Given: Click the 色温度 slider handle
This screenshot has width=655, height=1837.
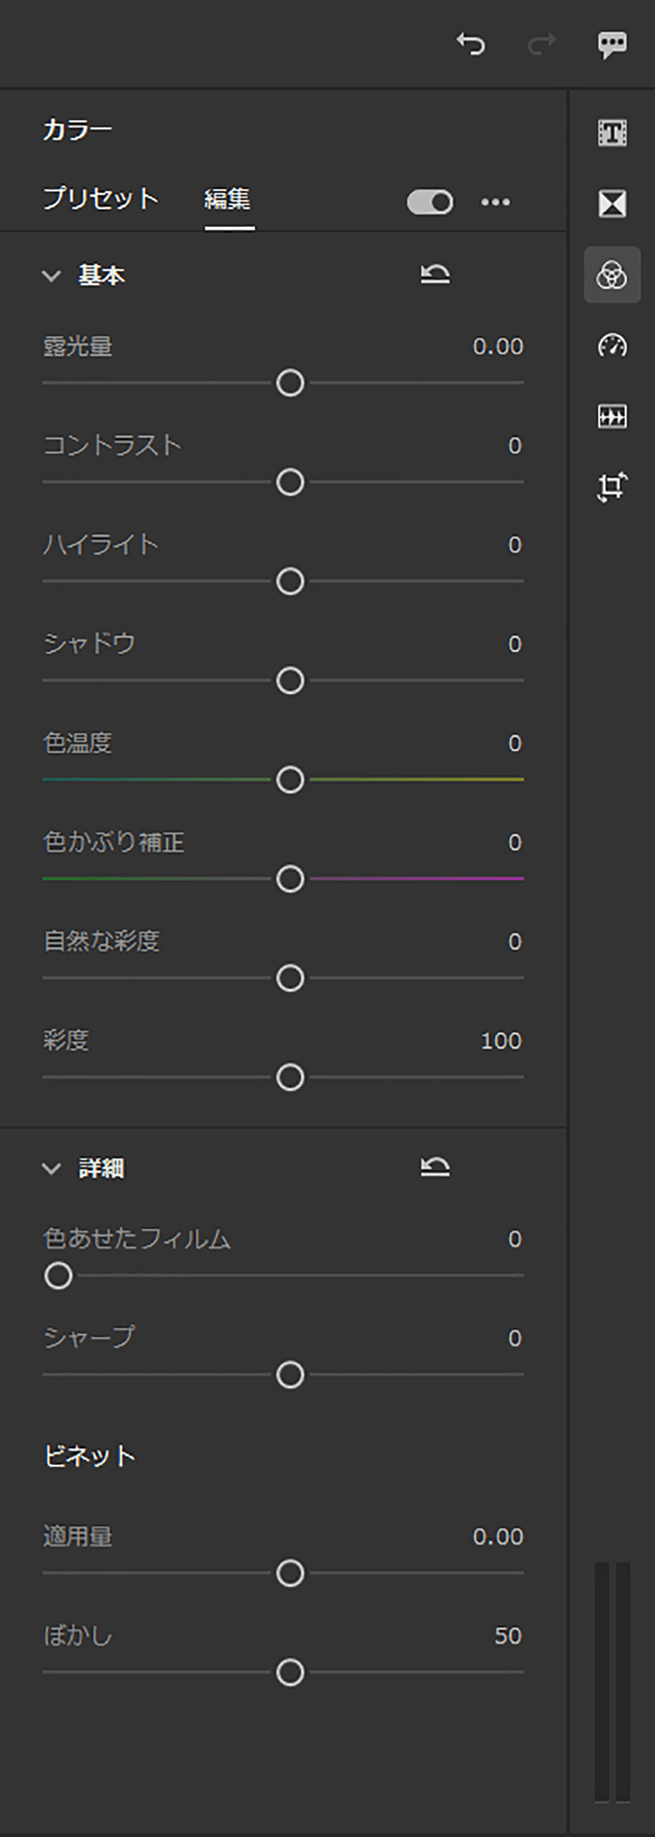Looking at the screenshot, I should (290, 780).
